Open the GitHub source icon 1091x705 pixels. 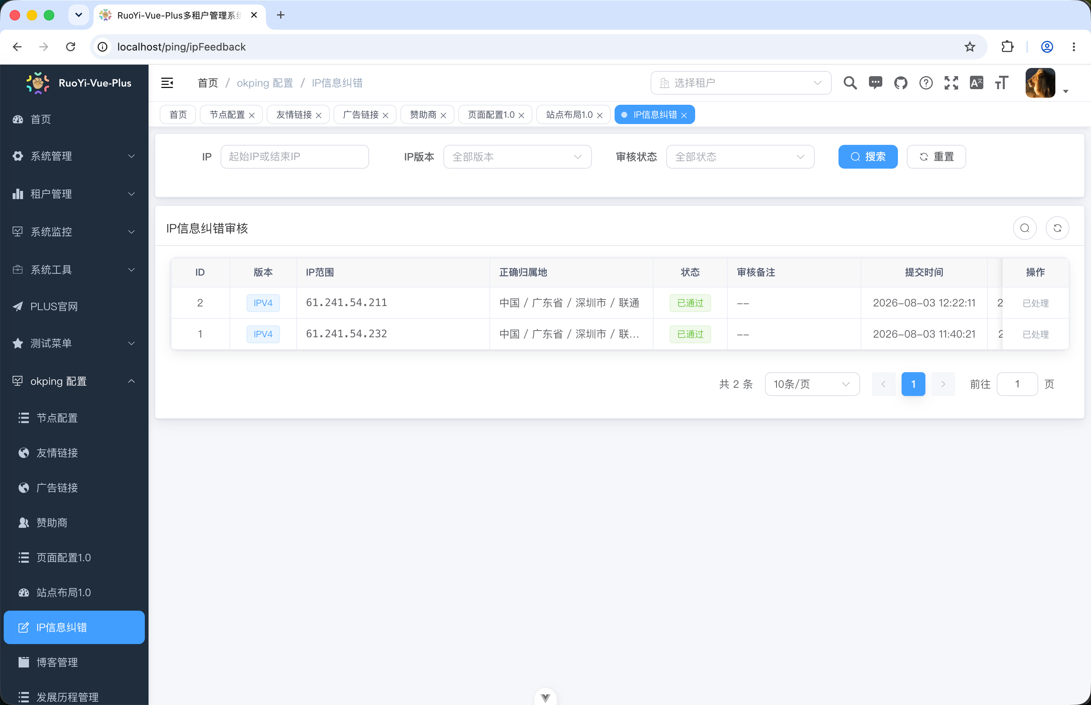[901, 83]
